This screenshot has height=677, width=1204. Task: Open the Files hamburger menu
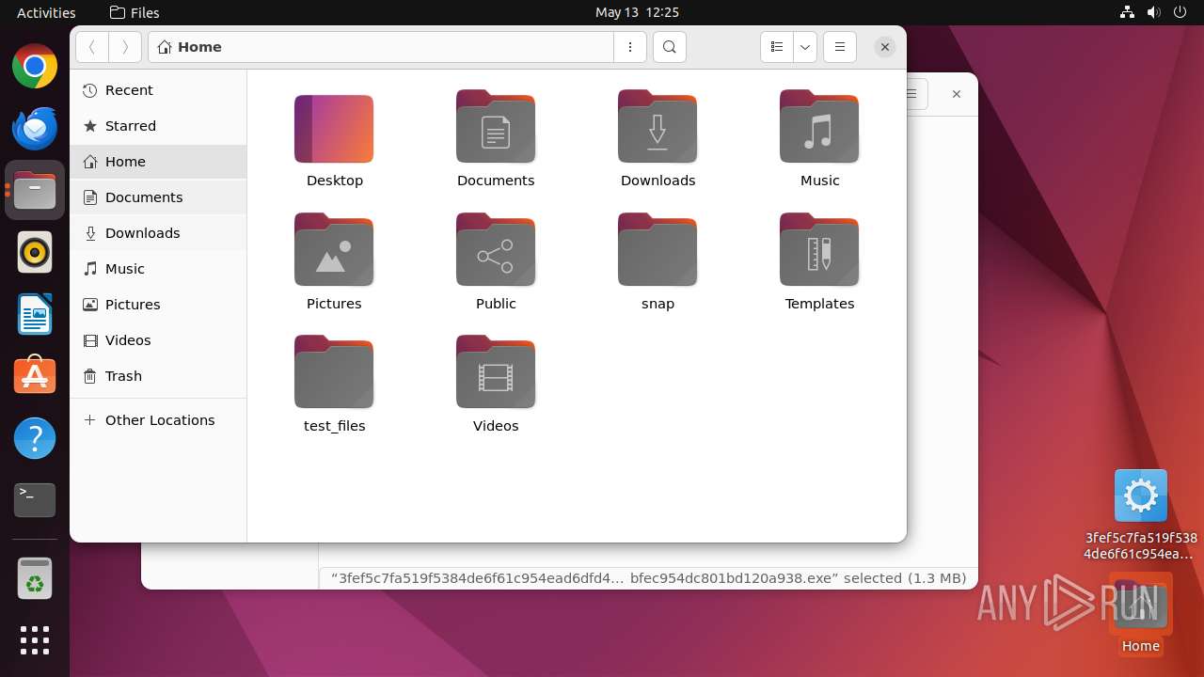(840, 47)
